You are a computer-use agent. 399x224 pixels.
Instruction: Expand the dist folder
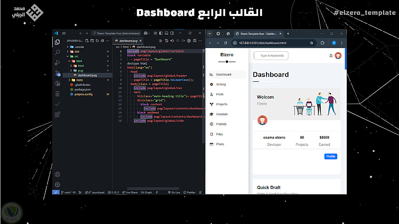point(87,51)
